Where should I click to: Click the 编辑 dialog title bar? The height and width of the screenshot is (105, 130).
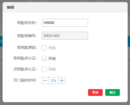(65, 7)
